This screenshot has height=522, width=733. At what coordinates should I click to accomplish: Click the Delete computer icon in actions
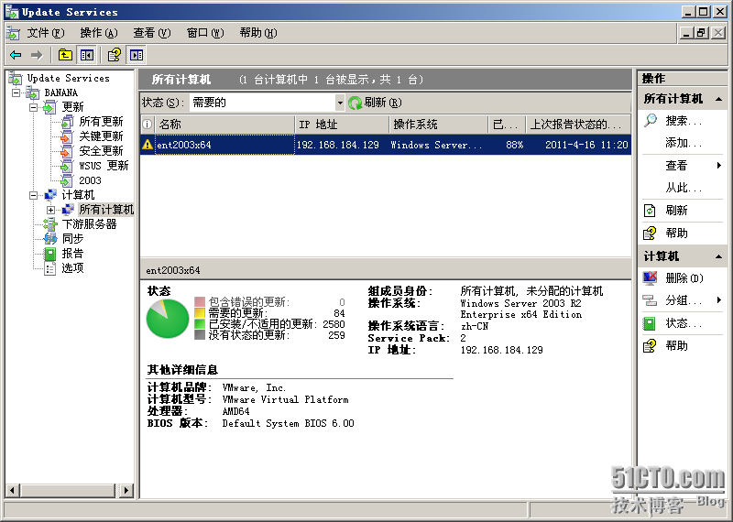click(650, 278)
